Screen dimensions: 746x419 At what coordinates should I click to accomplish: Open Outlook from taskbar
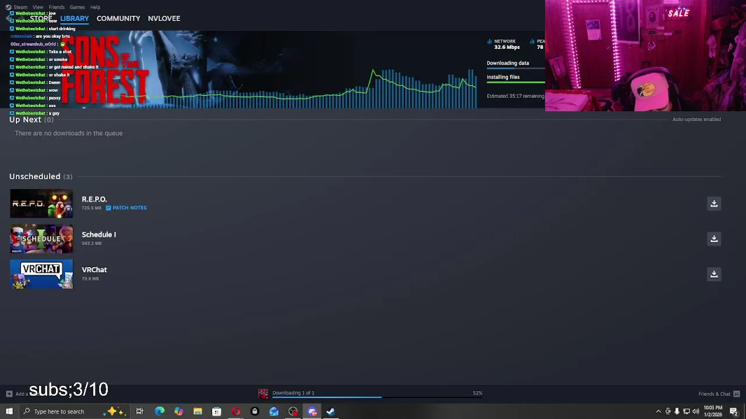(274, 411)
